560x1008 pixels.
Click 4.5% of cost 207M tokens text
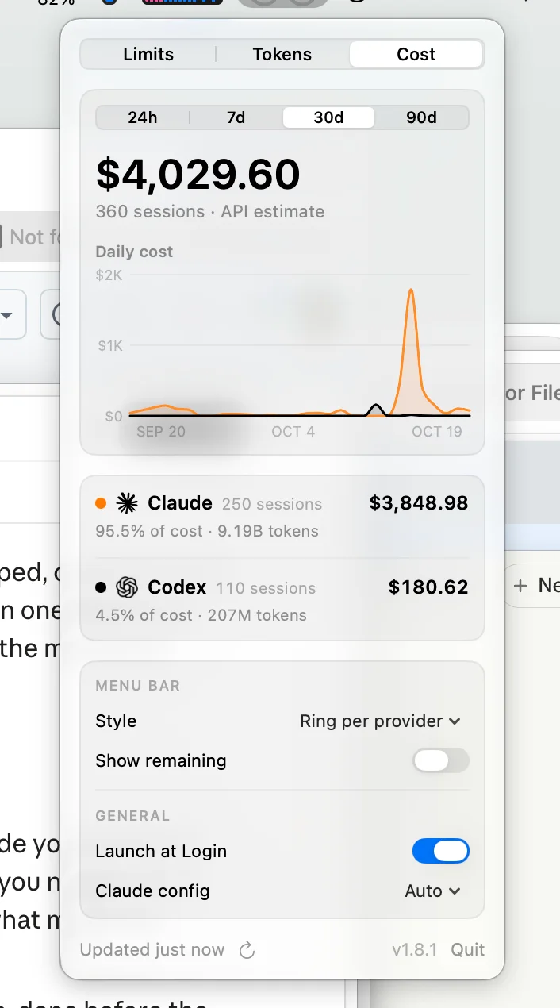pos(201,615)
